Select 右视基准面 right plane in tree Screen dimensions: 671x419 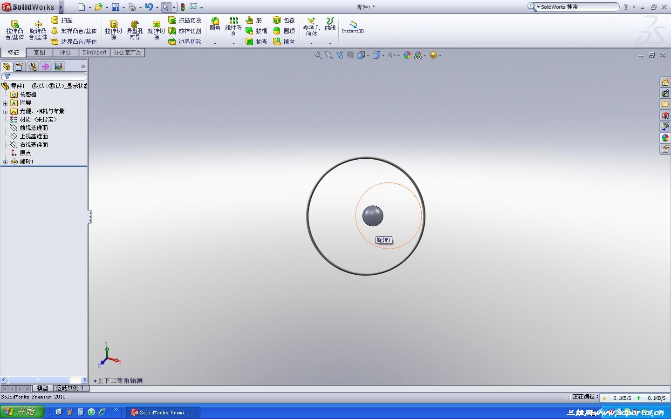click(x=29, y=145)
